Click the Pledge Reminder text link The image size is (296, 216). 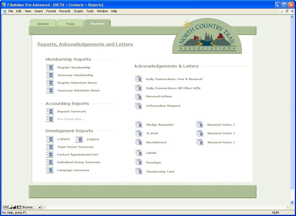coord(160,125)
